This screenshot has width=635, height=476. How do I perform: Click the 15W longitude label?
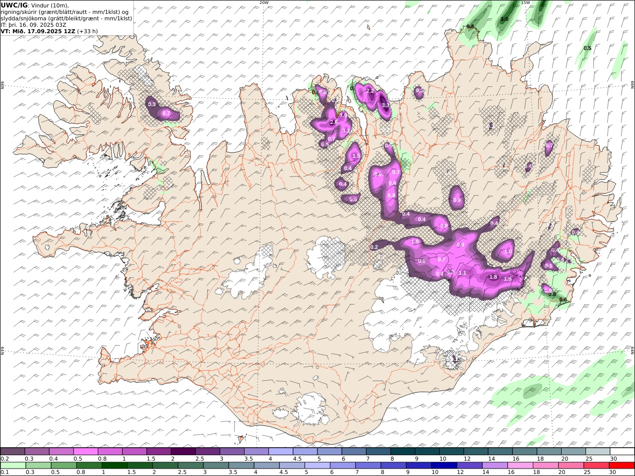[x=525, y=2]
